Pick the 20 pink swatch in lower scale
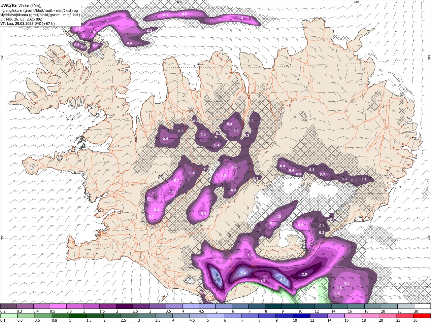This screenshot has width=431, height=323. pos(387,316)
